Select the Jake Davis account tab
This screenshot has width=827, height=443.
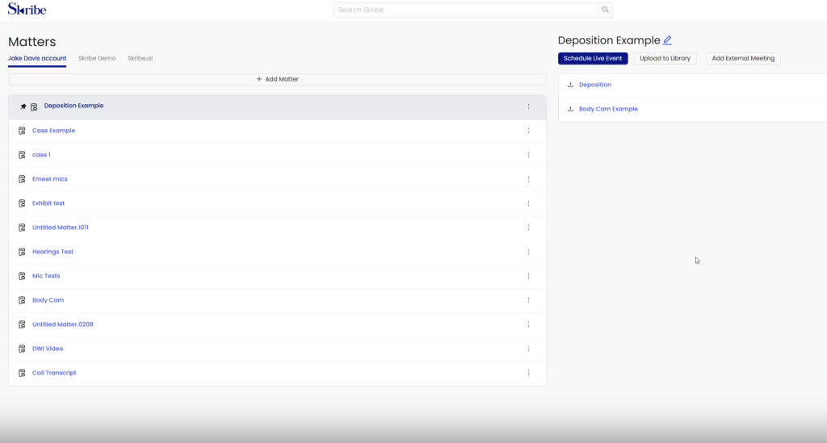[37, 59]
